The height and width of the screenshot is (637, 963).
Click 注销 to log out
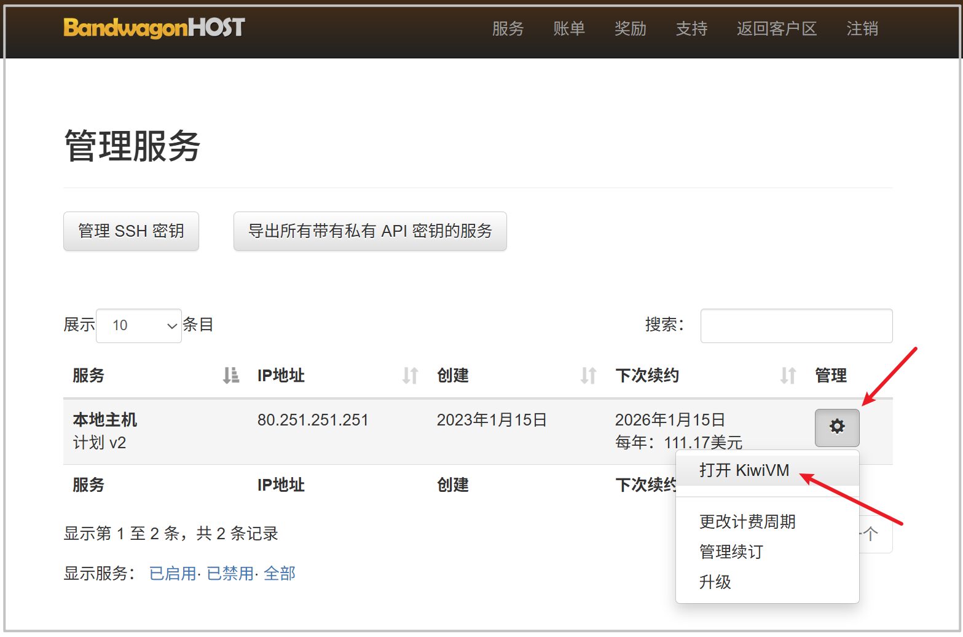862,29
